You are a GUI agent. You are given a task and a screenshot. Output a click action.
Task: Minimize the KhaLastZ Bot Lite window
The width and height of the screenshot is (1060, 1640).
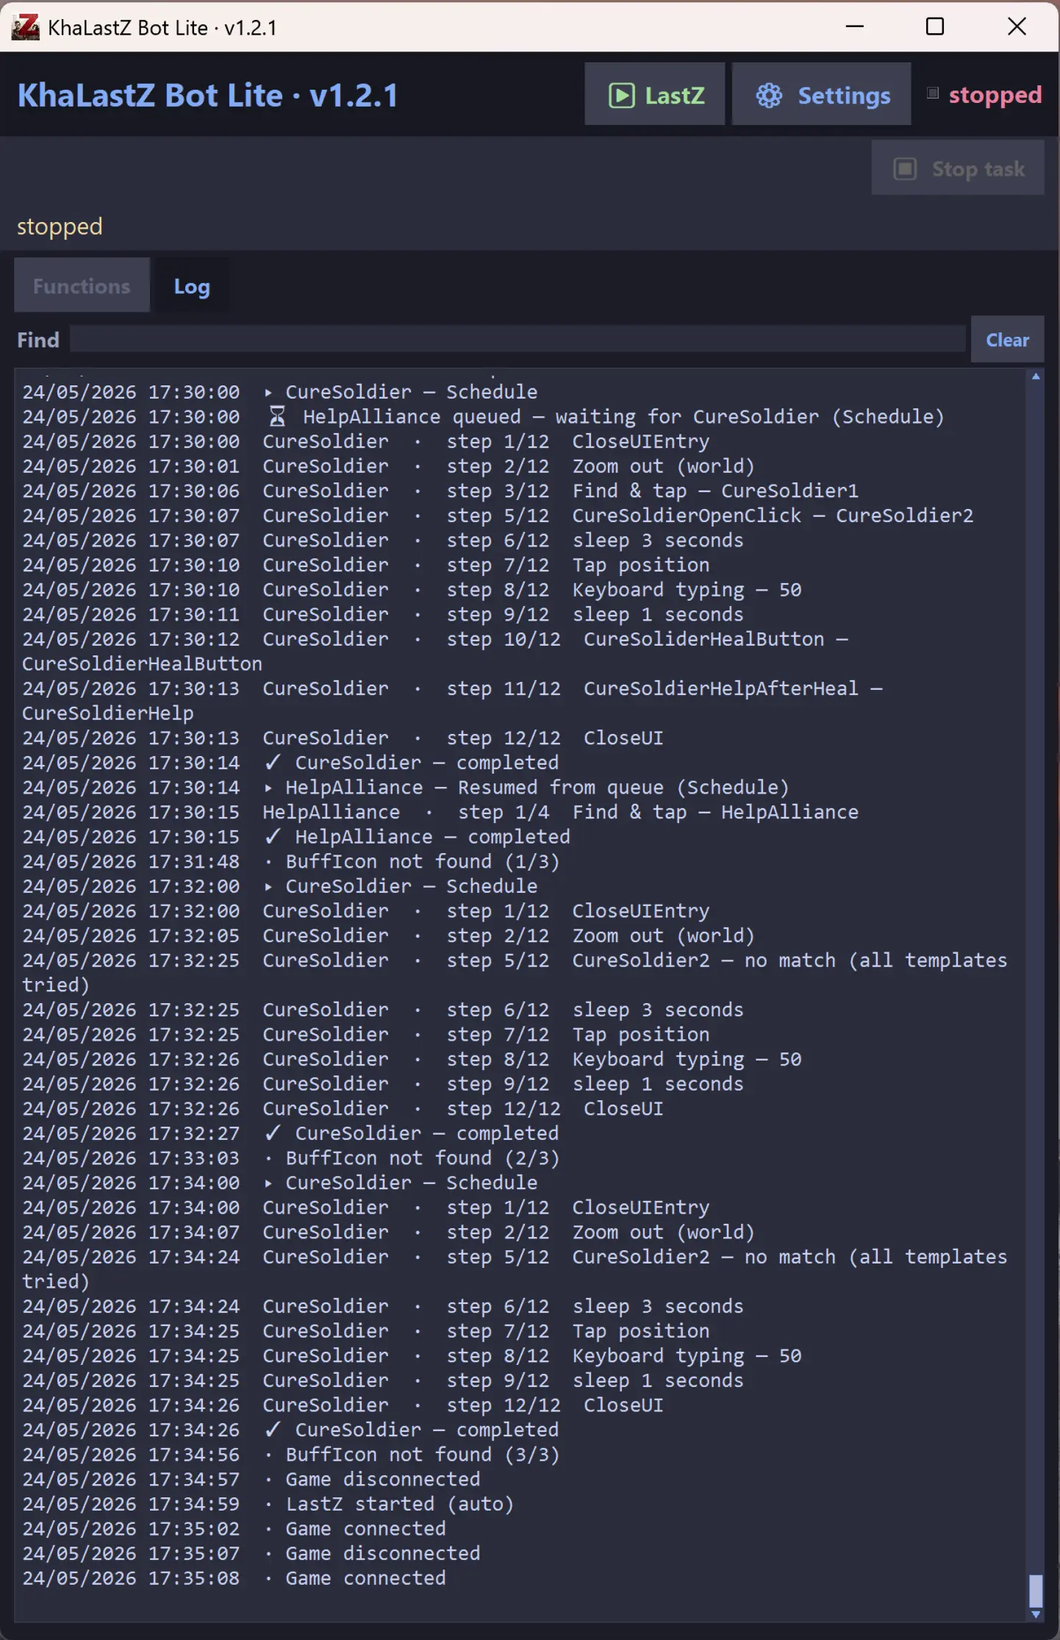click(x=854, y=26)
